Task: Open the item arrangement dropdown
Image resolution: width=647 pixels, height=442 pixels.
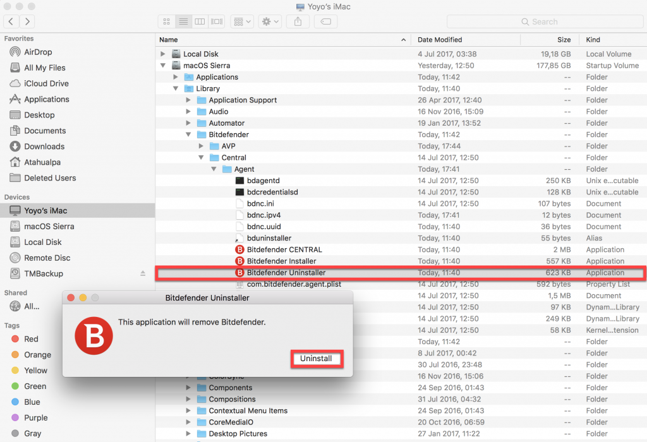Action: pyautogui.click(x=242, y=21)
